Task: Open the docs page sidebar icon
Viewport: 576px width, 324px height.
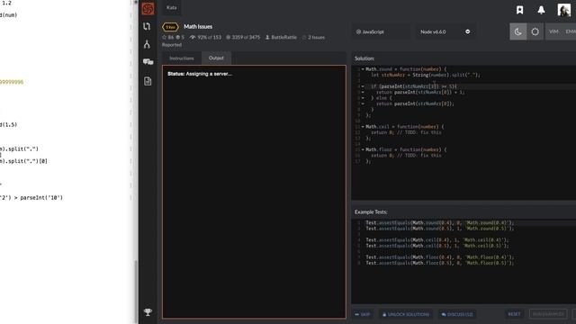Action: point(148,81)
